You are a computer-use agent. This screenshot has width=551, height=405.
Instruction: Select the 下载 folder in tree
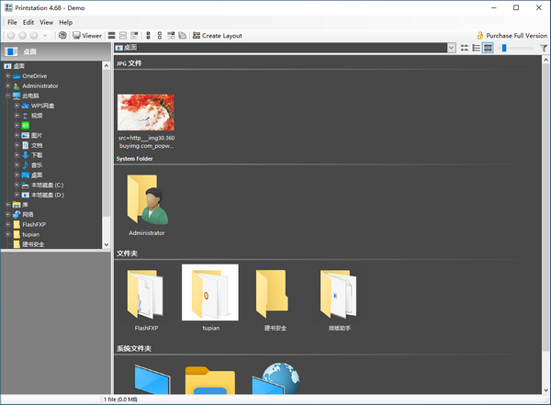point(37,155)
